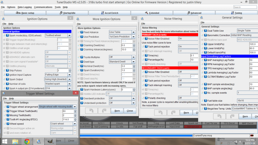Open help icon for Dual Table Use
This screenshot has width=258, height=145.
(205, 31)
